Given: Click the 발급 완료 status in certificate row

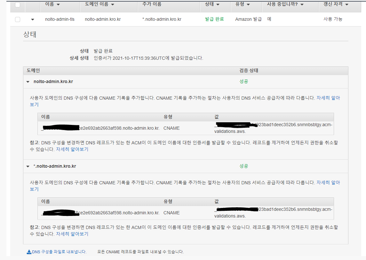Looking at the screenshot, I should point(214,19).
